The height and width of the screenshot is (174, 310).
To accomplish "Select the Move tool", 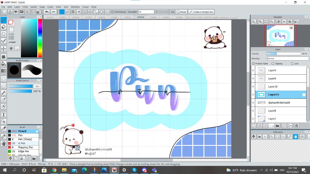I will pyautogui.click(x=4, y=49).
